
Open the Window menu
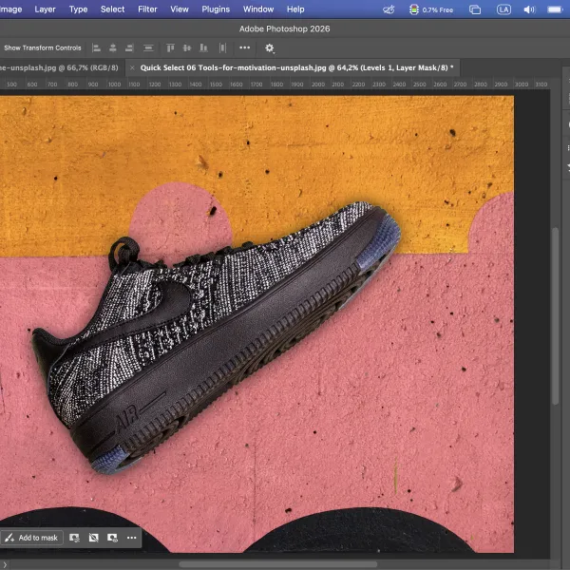258,9
